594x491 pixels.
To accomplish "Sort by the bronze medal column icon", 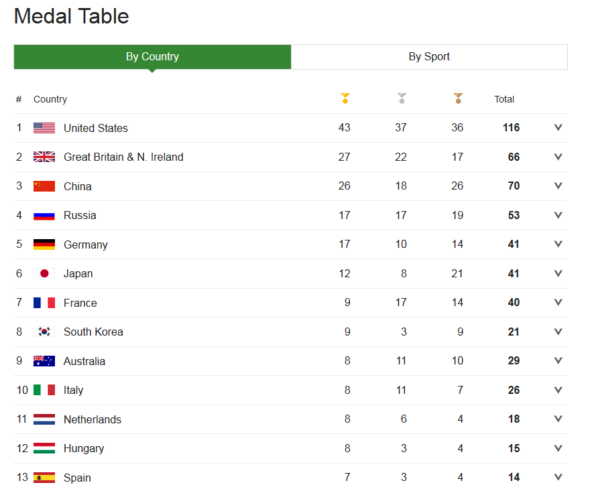I will point(457,98).
